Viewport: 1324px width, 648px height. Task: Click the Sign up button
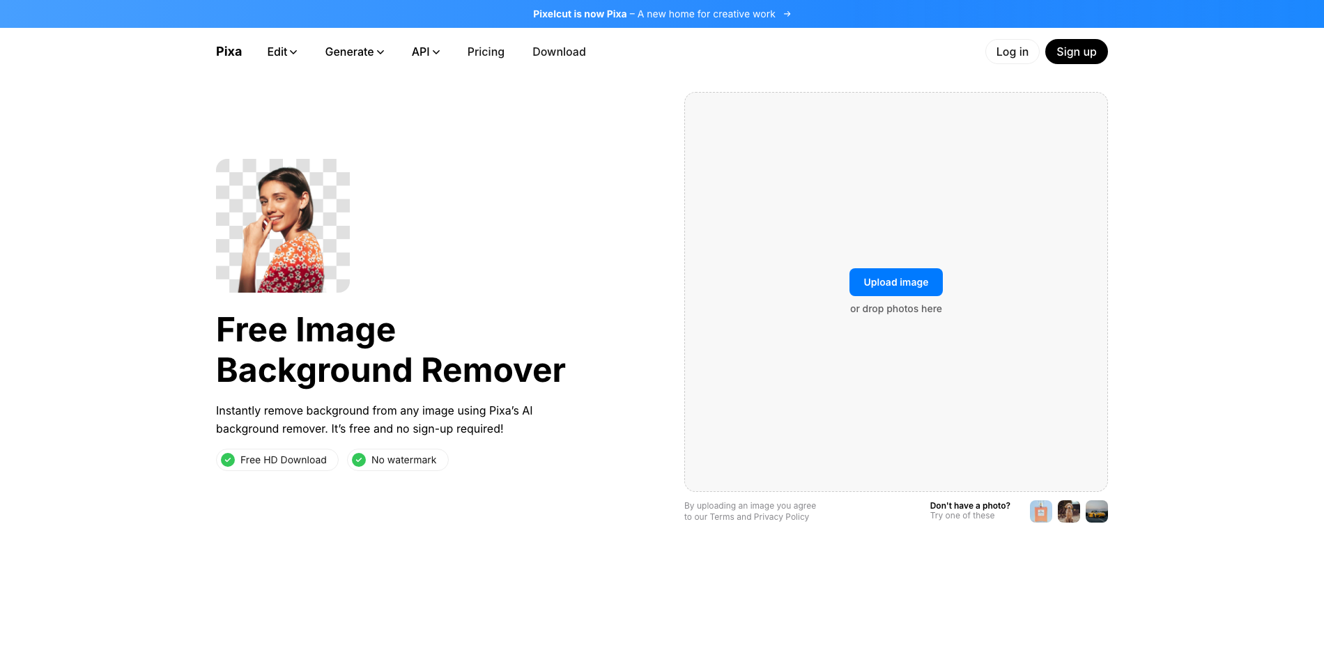click(x=1076, y=52)
